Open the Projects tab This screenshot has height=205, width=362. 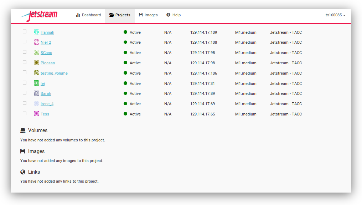(120, 15)
